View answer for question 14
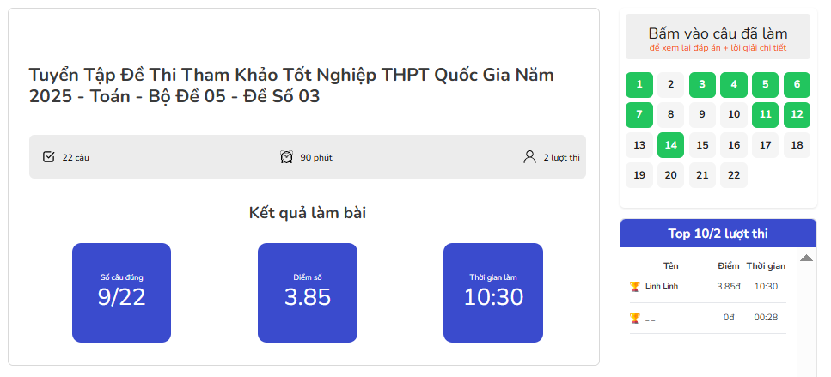The height and width of the screenshot is (377, 831). pyautogui.click(x=671, y=145)
